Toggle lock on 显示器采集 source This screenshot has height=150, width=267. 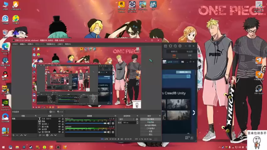[x=63, y=132]
